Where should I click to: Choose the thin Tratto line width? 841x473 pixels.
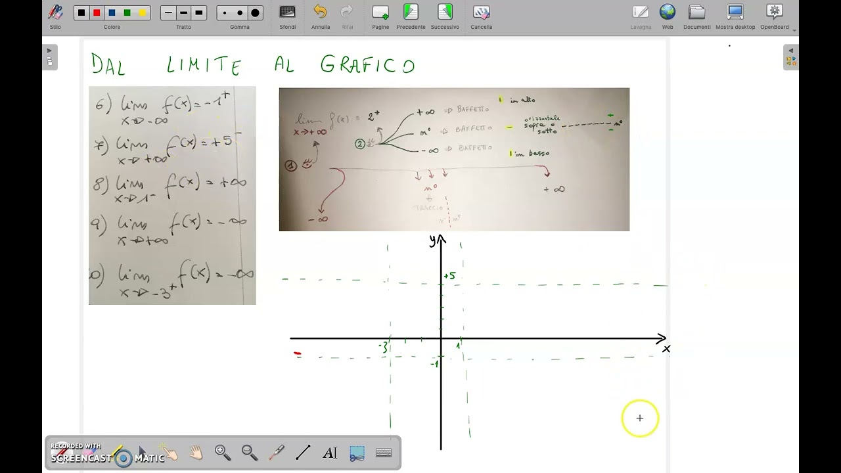168,12
